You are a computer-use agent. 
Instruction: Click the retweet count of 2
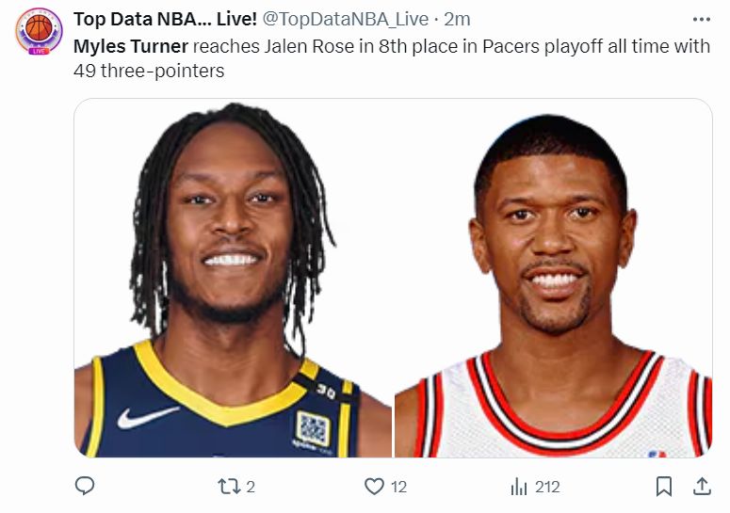pos(251,487)
